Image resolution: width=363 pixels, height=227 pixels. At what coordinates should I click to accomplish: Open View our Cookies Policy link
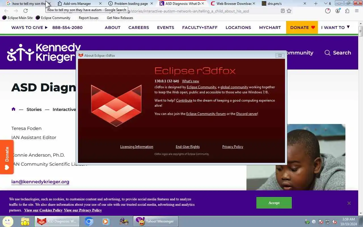(43, 210)
